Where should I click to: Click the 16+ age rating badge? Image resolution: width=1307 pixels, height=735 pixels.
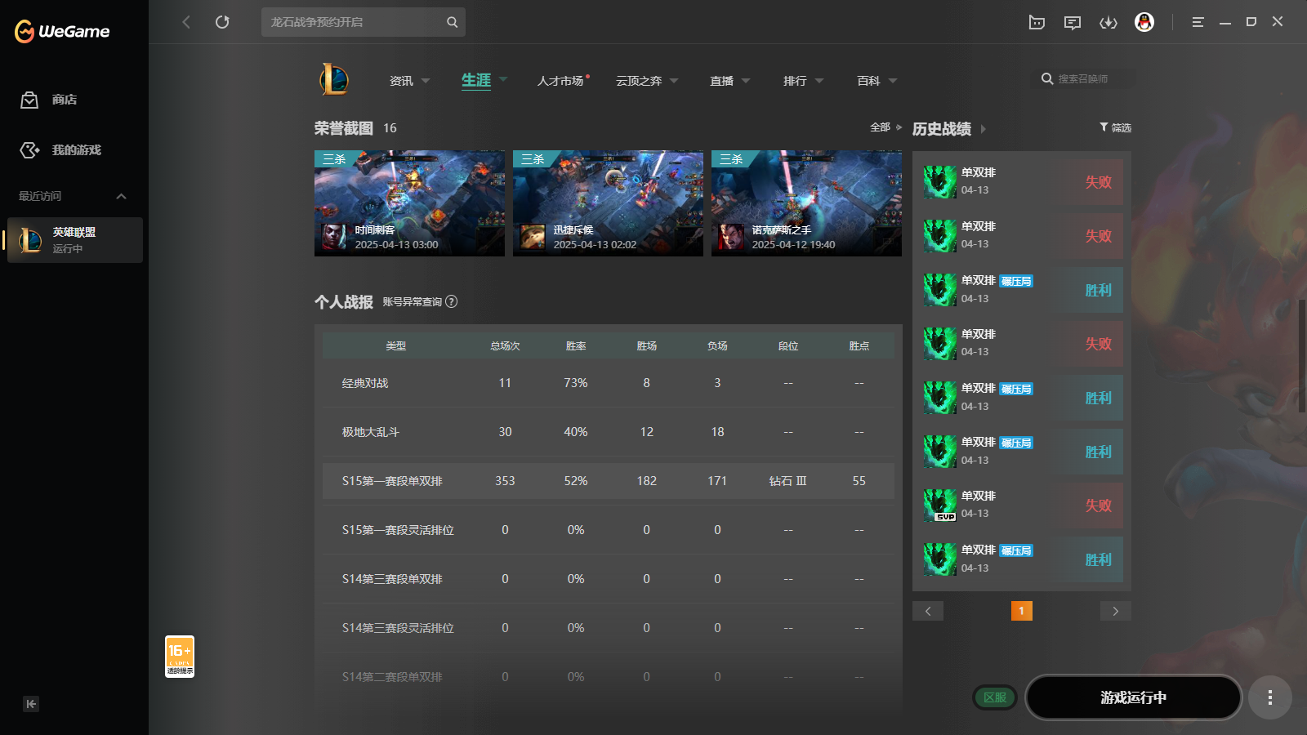coord(180,657)
